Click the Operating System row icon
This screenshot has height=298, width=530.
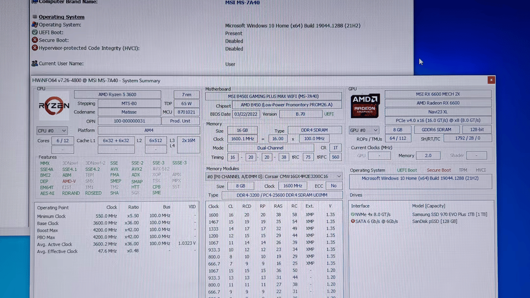pos(34,25)
